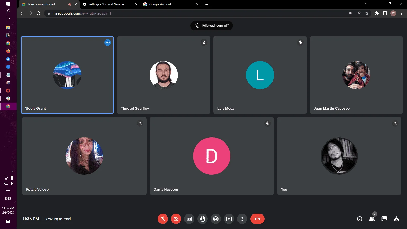
Task: Open File Explorer from the taskbar
Action: (8, 27)
